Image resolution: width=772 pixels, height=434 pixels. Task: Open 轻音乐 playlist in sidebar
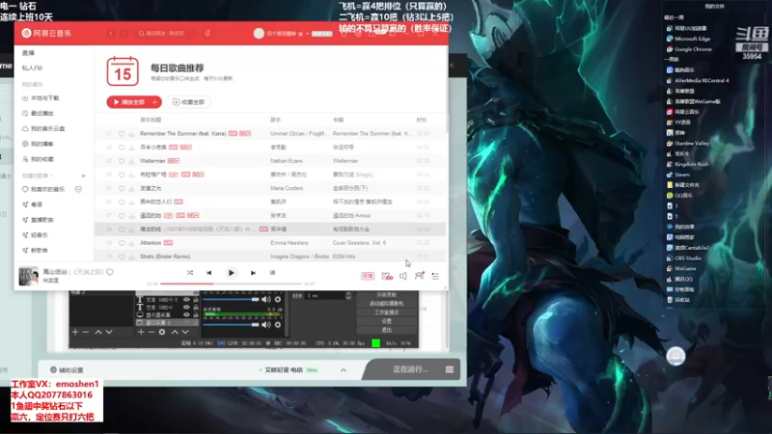point(39,235)
